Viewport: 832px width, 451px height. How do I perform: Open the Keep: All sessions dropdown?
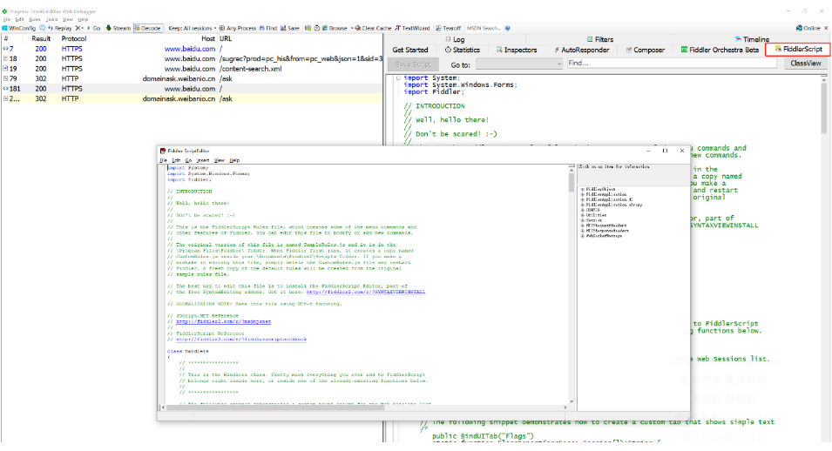tap(193, 28)
